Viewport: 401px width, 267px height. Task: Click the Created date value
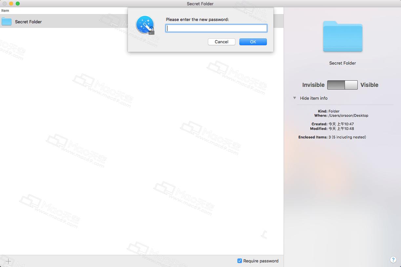pyautogui.click(x=341, y=124)
